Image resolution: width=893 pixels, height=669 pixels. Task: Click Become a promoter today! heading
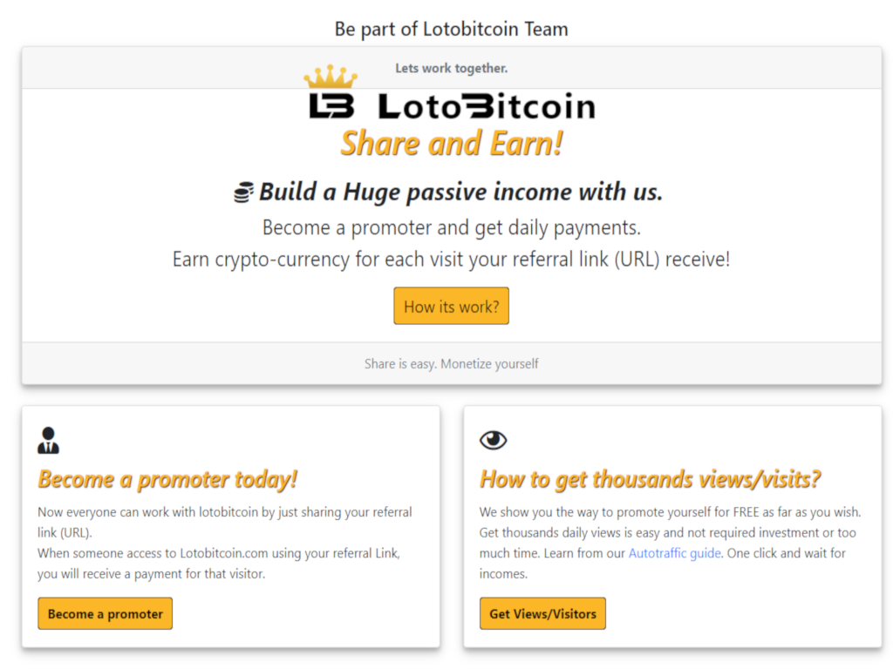(x=167, y=480)
